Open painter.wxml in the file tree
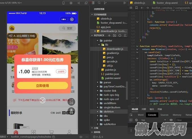Viewport: 192px width, 139px height. tap(113, 78)
